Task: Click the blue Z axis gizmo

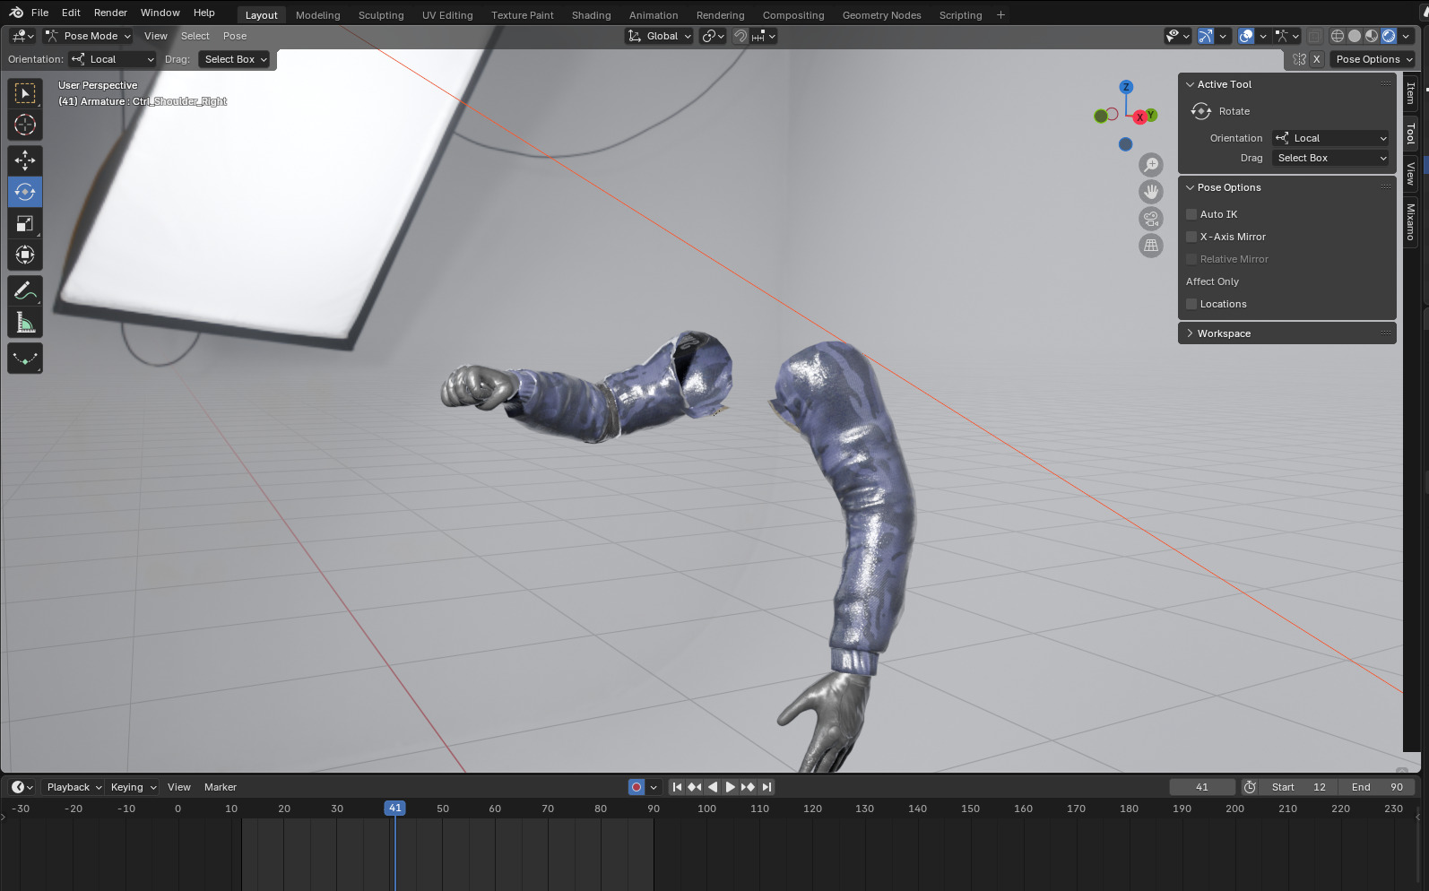Action: point(1126,87)
